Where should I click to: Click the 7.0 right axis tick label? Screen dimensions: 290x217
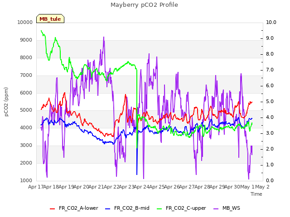click(270, 70)
